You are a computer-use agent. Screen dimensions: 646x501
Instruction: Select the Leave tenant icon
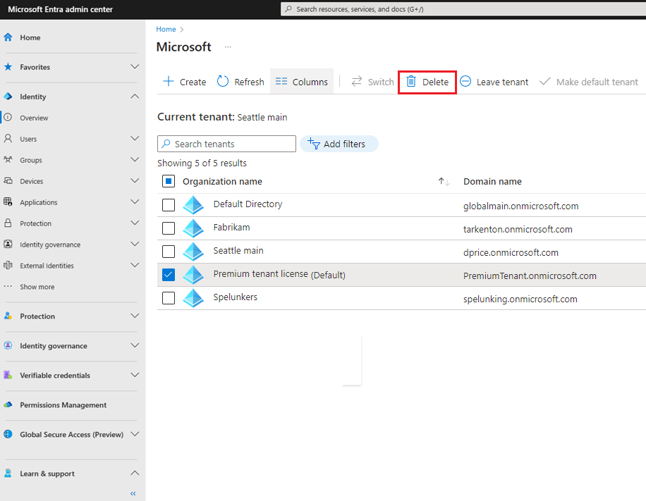[x=465, y=82]
